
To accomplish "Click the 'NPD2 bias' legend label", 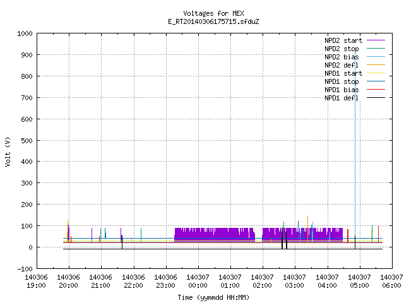I will (x=342, y=57).
